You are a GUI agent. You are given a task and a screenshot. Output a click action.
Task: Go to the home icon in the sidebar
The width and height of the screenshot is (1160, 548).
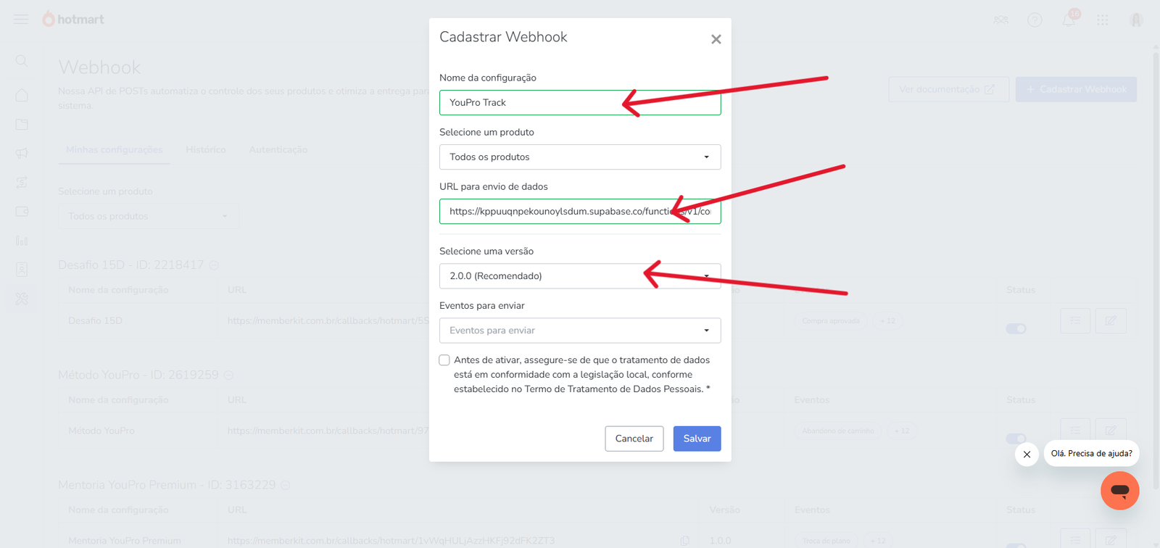[x=22, y=95]
